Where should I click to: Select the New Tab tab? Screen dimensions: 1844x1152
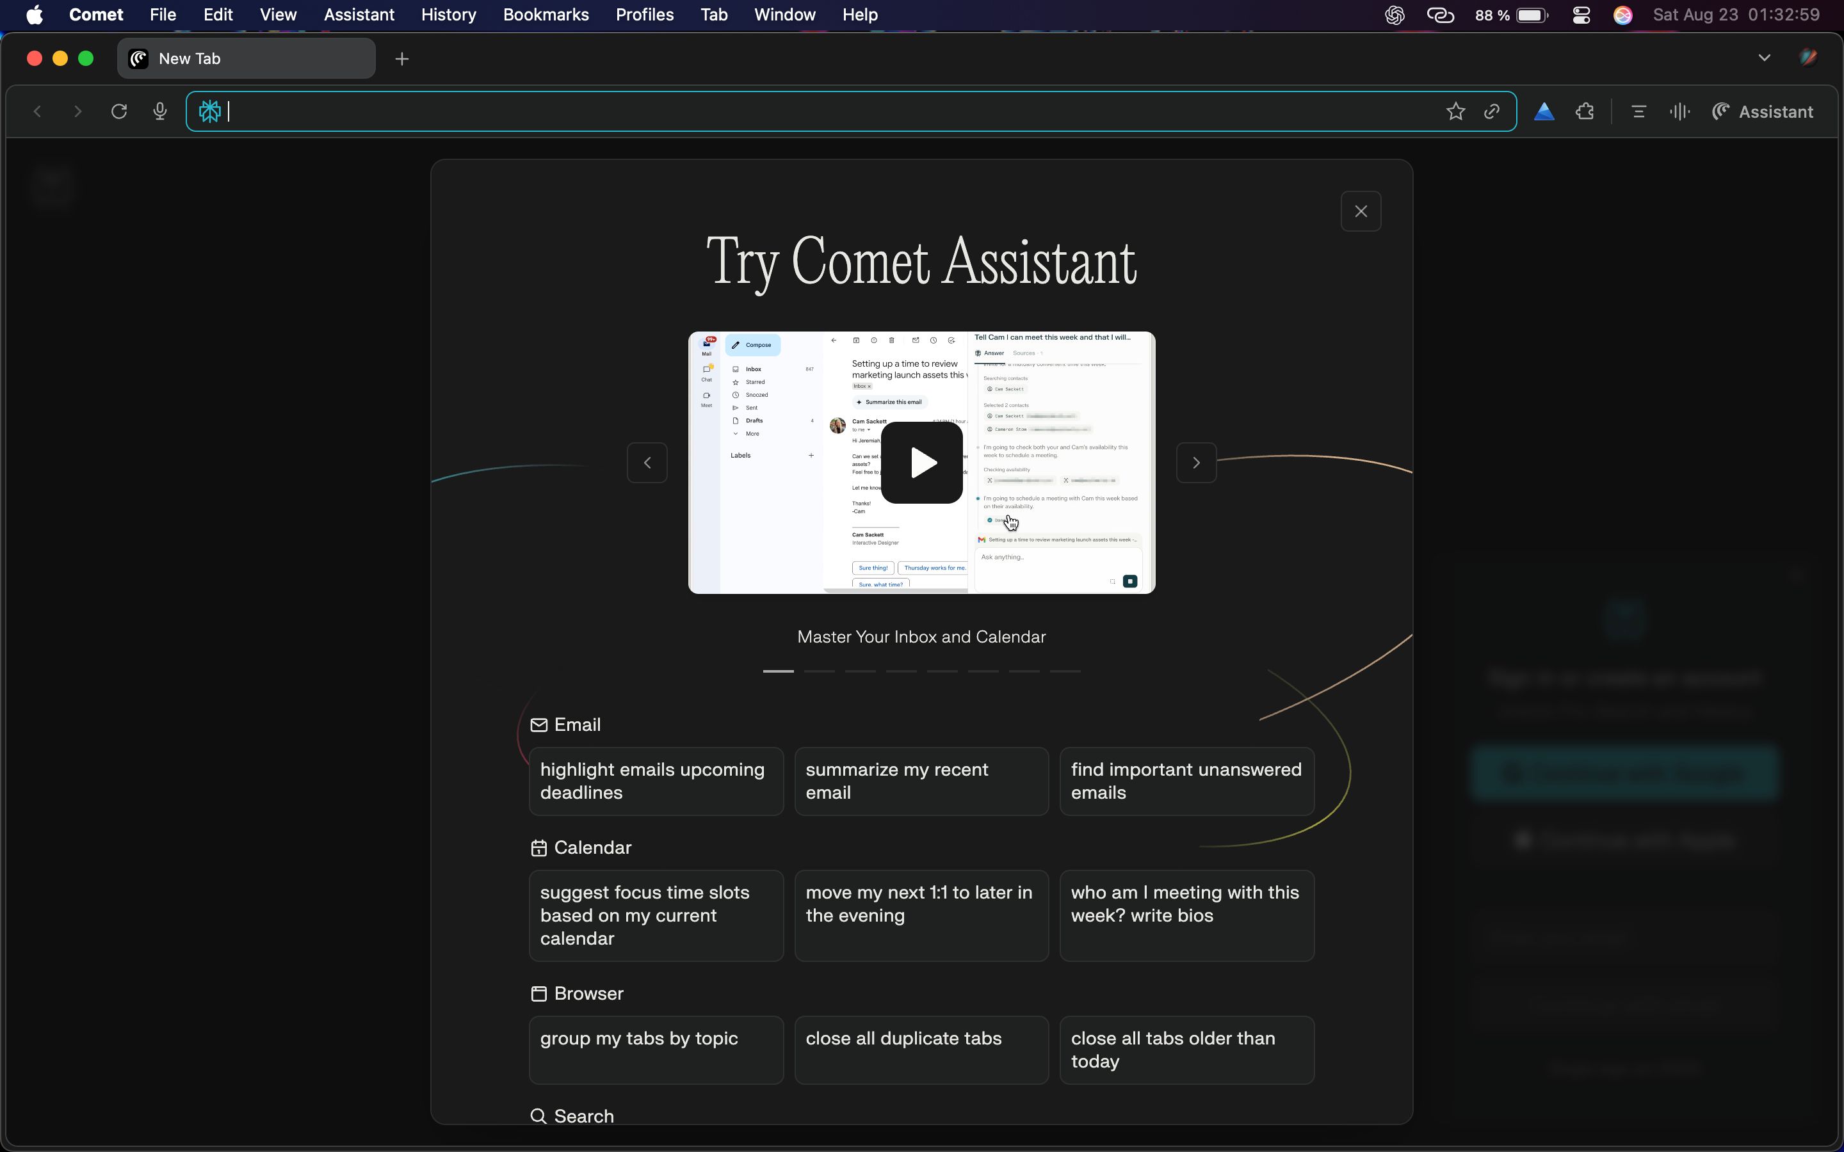(x=246, y=59)
